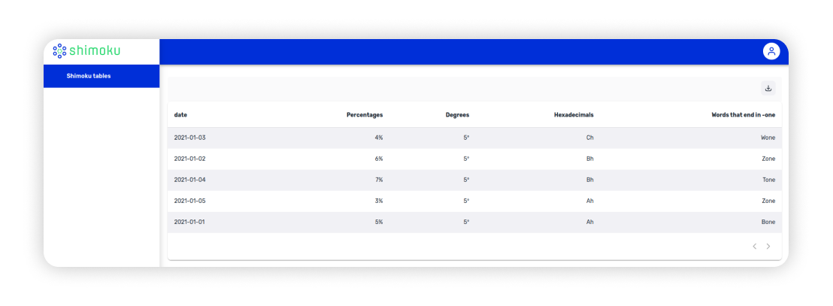Click Zone in the 2021-01-02 row
The image size is (833, 306).
point(768,159)
